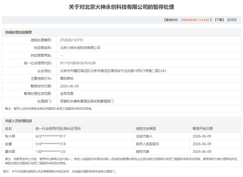Viewport: 243px width, 177px height.
Task: Select the 备注 remark under the summary table
Action: [49, 109]
